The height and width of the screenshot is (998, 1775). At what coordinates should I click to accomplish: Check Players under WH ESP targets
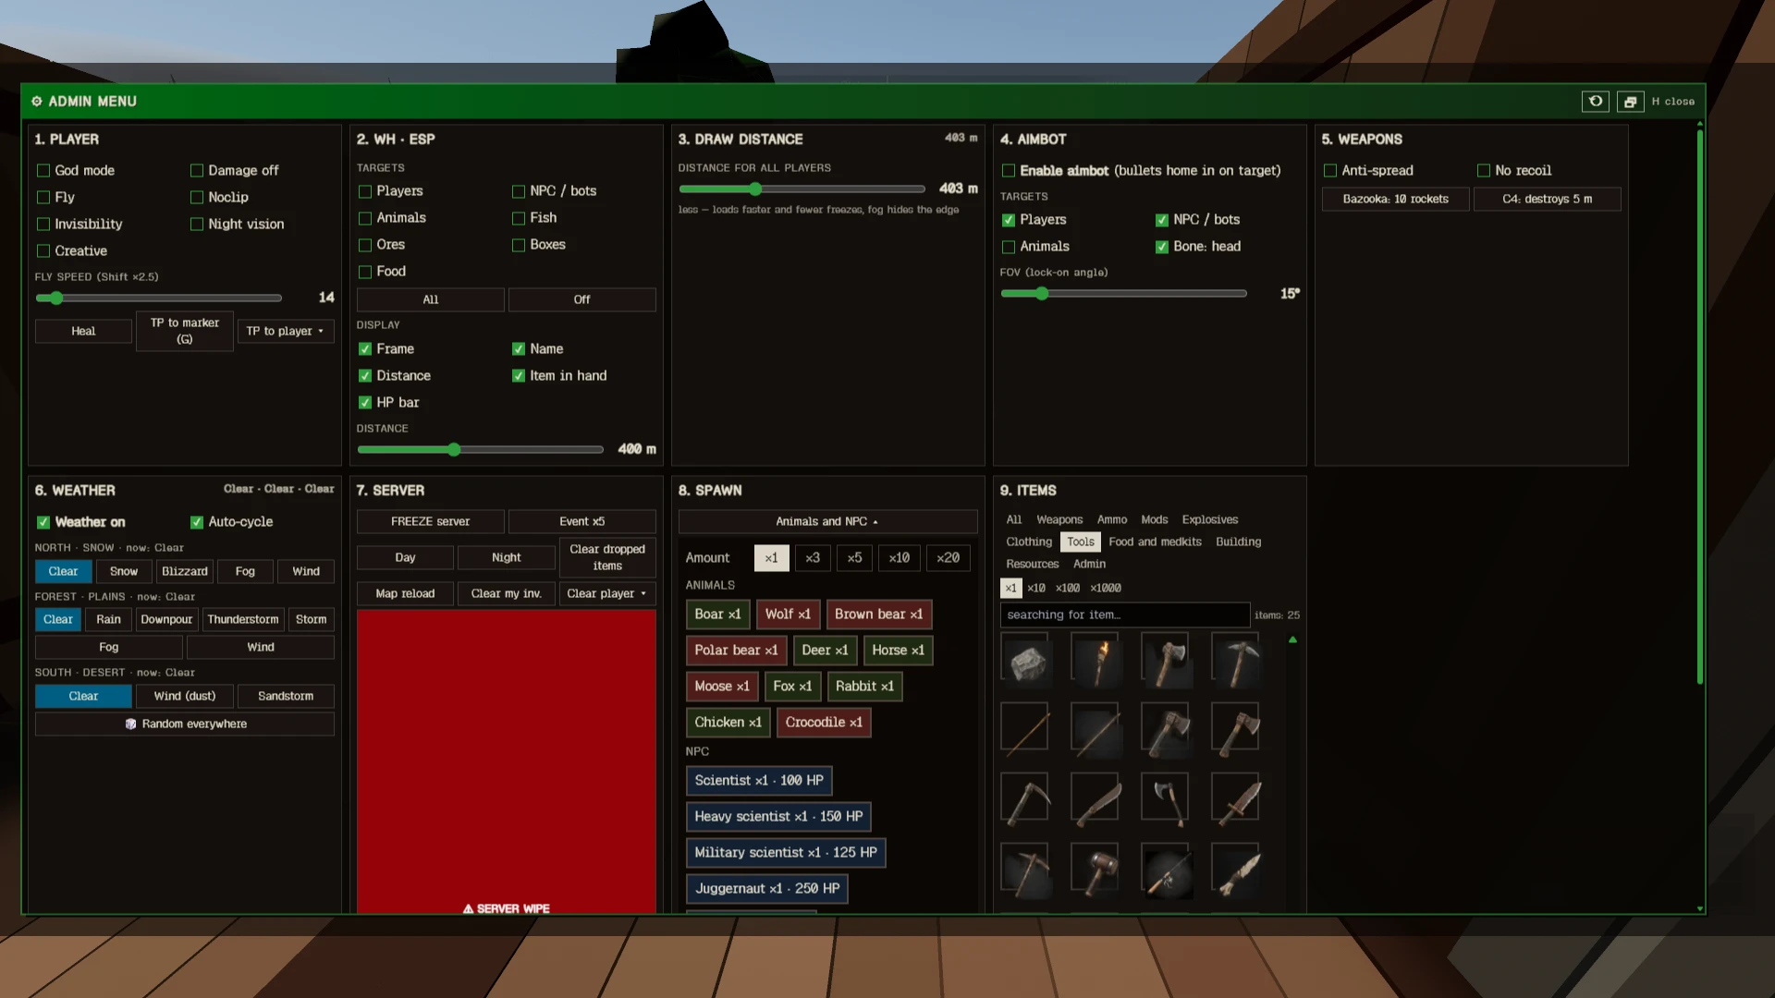tap(365, 191)
